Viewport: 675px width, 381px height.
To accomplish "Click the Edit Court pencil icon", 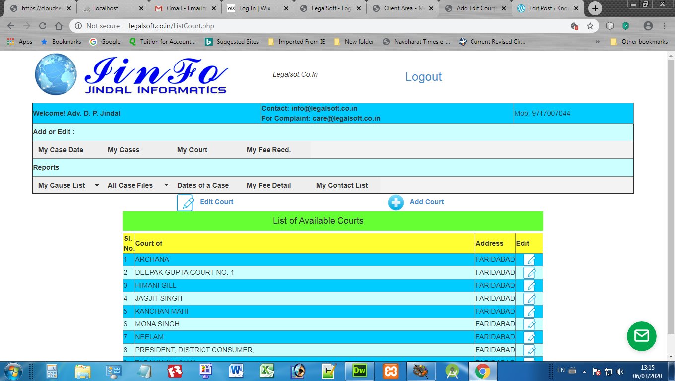I will pyautogui.click(x=185, y=202).
